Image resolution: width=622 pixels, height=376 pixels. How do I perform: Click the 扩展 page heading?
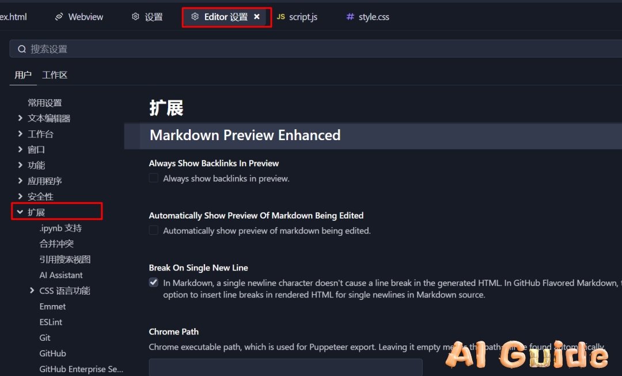[166, 108]
